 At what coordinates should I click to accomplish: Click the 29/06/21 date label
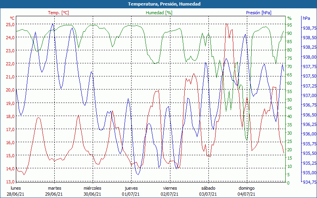tap(54, 194)
